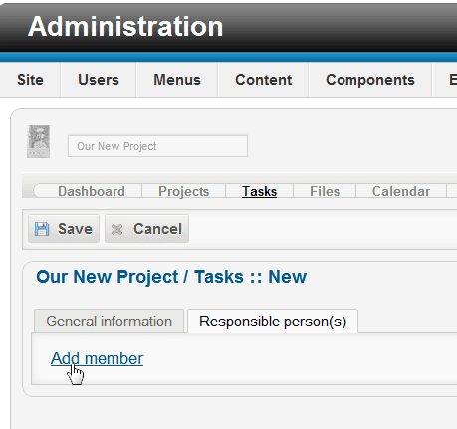Screen dimensions: 457x429
Task: Focus the Our New Project text field
Action: click(157, 146)
